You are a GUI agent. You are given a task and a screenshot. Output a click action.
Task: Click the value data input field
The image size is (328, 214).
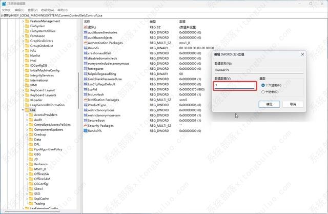[235, 85]
